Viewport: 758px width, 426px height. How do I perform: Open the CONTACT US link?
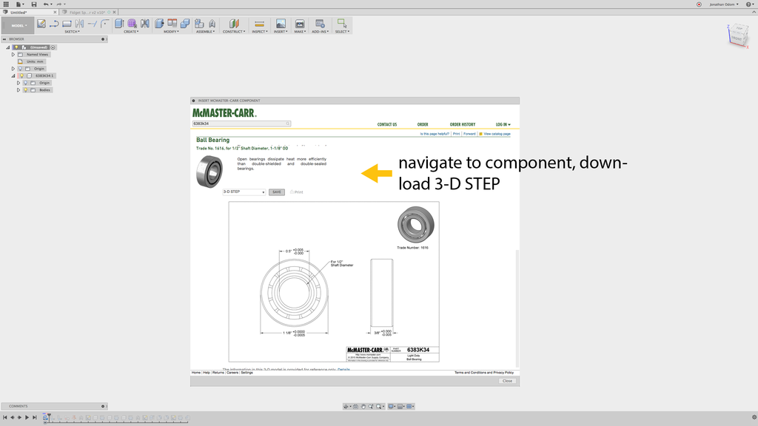point(386,124)
